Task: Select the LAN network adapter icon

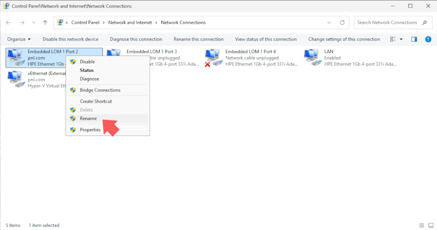Action: (x=312, y=57)
